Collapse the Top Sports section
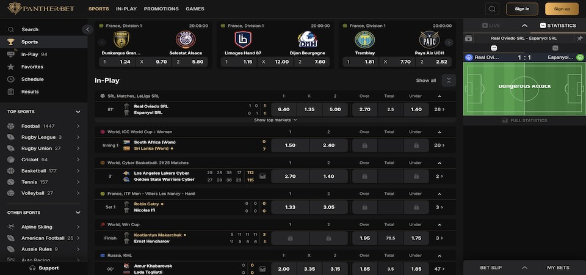Viewport: 586px width, 275px height. click(x=78, y=112)
